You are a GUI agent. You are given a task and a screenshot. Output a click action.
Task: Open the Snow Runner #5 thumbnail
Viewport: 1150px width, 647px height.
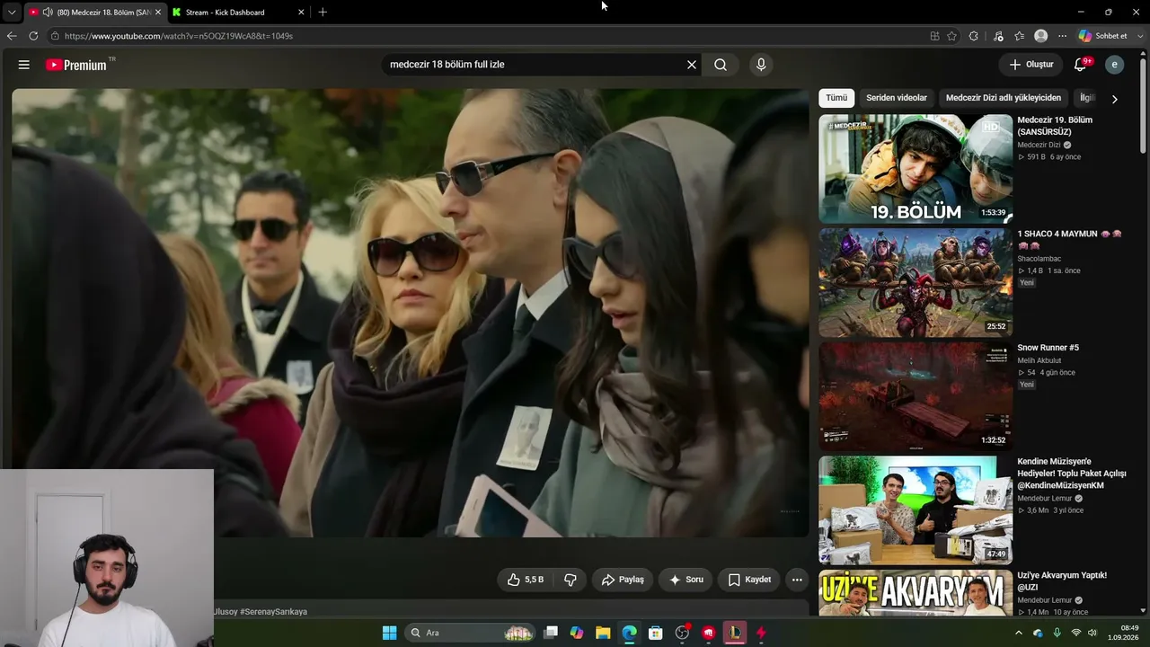[x=916, y=396]
